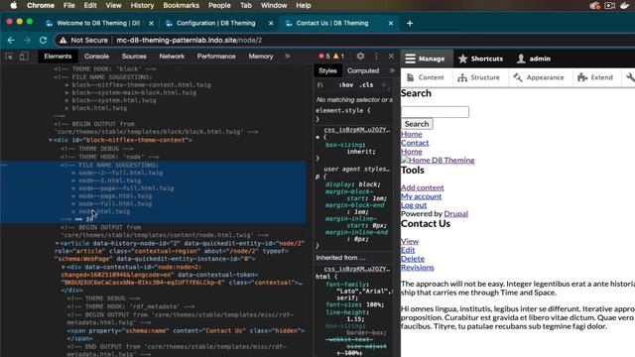Viewport: 635px width, 357px height.
Task: Open the Chrome Bookmarks menu
Action: [x=181, y=5]
